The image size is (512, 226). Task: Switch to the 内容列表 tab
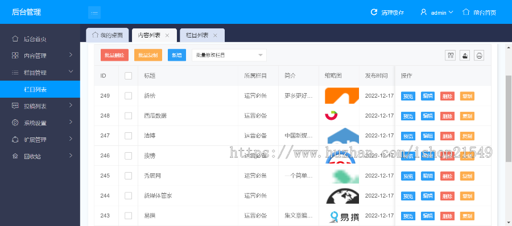coord(154,35)
